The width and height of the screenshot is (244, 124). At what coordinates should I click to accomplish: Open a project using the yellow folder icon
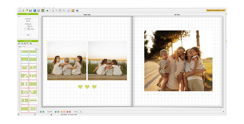pyautogui.click(x=27, y=11)
